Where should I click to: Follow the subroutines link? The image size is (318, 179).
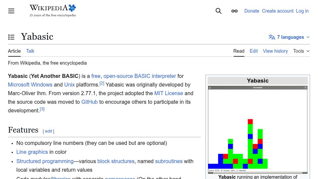(x=169, y=161)
